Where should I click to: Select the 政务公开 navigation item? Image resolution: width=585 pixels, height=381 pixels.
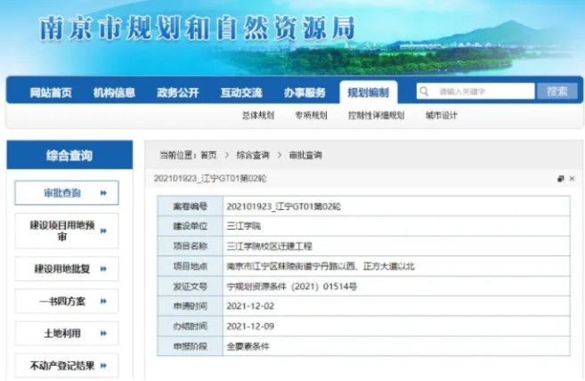(177, 93)
